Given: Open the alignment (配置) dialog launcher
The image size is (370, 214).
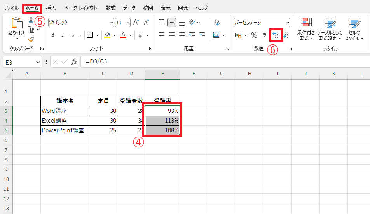Looking at the screenshot, I should 227,49.
